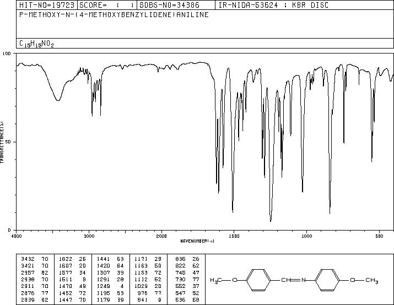
Task: Click the HIT-NO=19723 header cell
Action: tap(47, 5)
